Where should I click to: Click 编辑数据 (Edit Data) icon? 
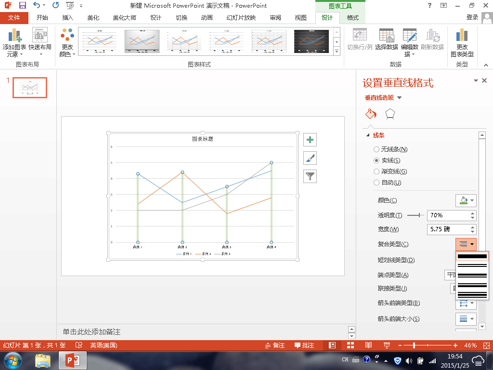point(410,43)
